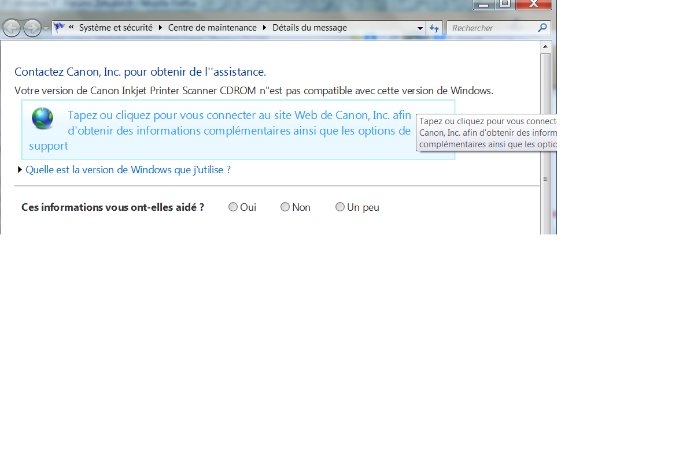Select the Non radio button
694x462 pixels.
click(285, 207)
